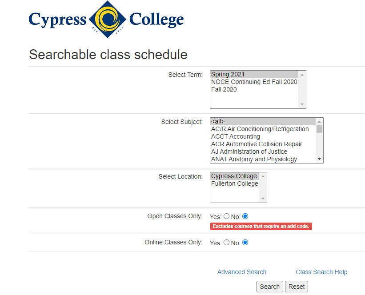This screenshot has height=295, width=365.
Task: Choose Fullerton College as location
Action: [234, 183]
